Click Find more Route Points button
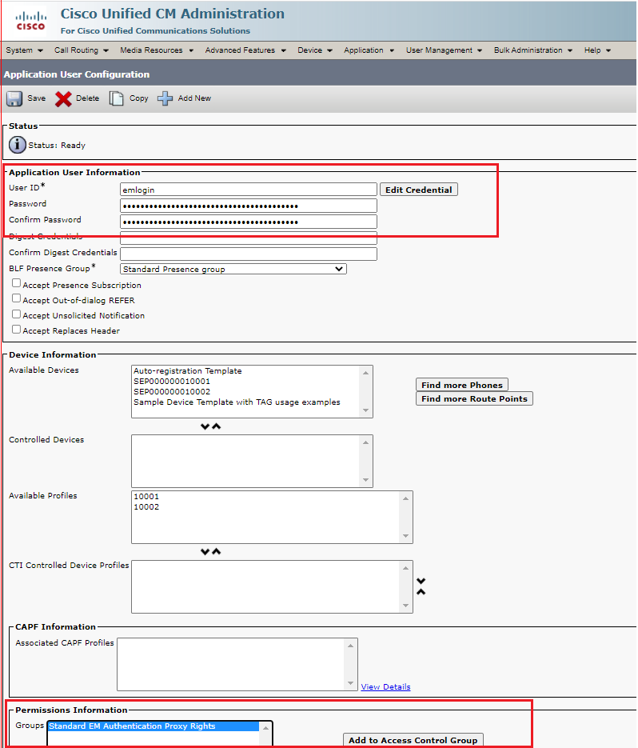 pyautogui.click(x=474, y=399)
